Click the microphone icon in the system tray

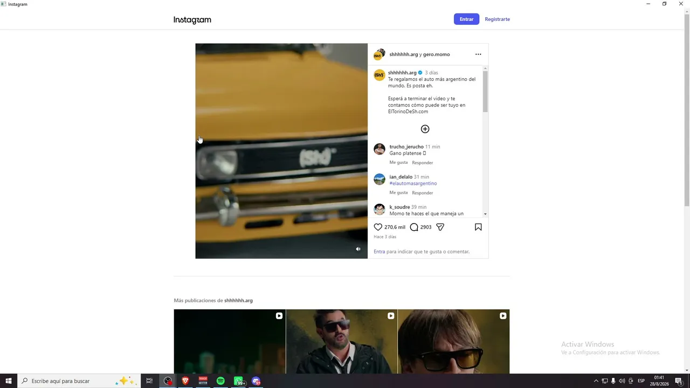[613, 381]
